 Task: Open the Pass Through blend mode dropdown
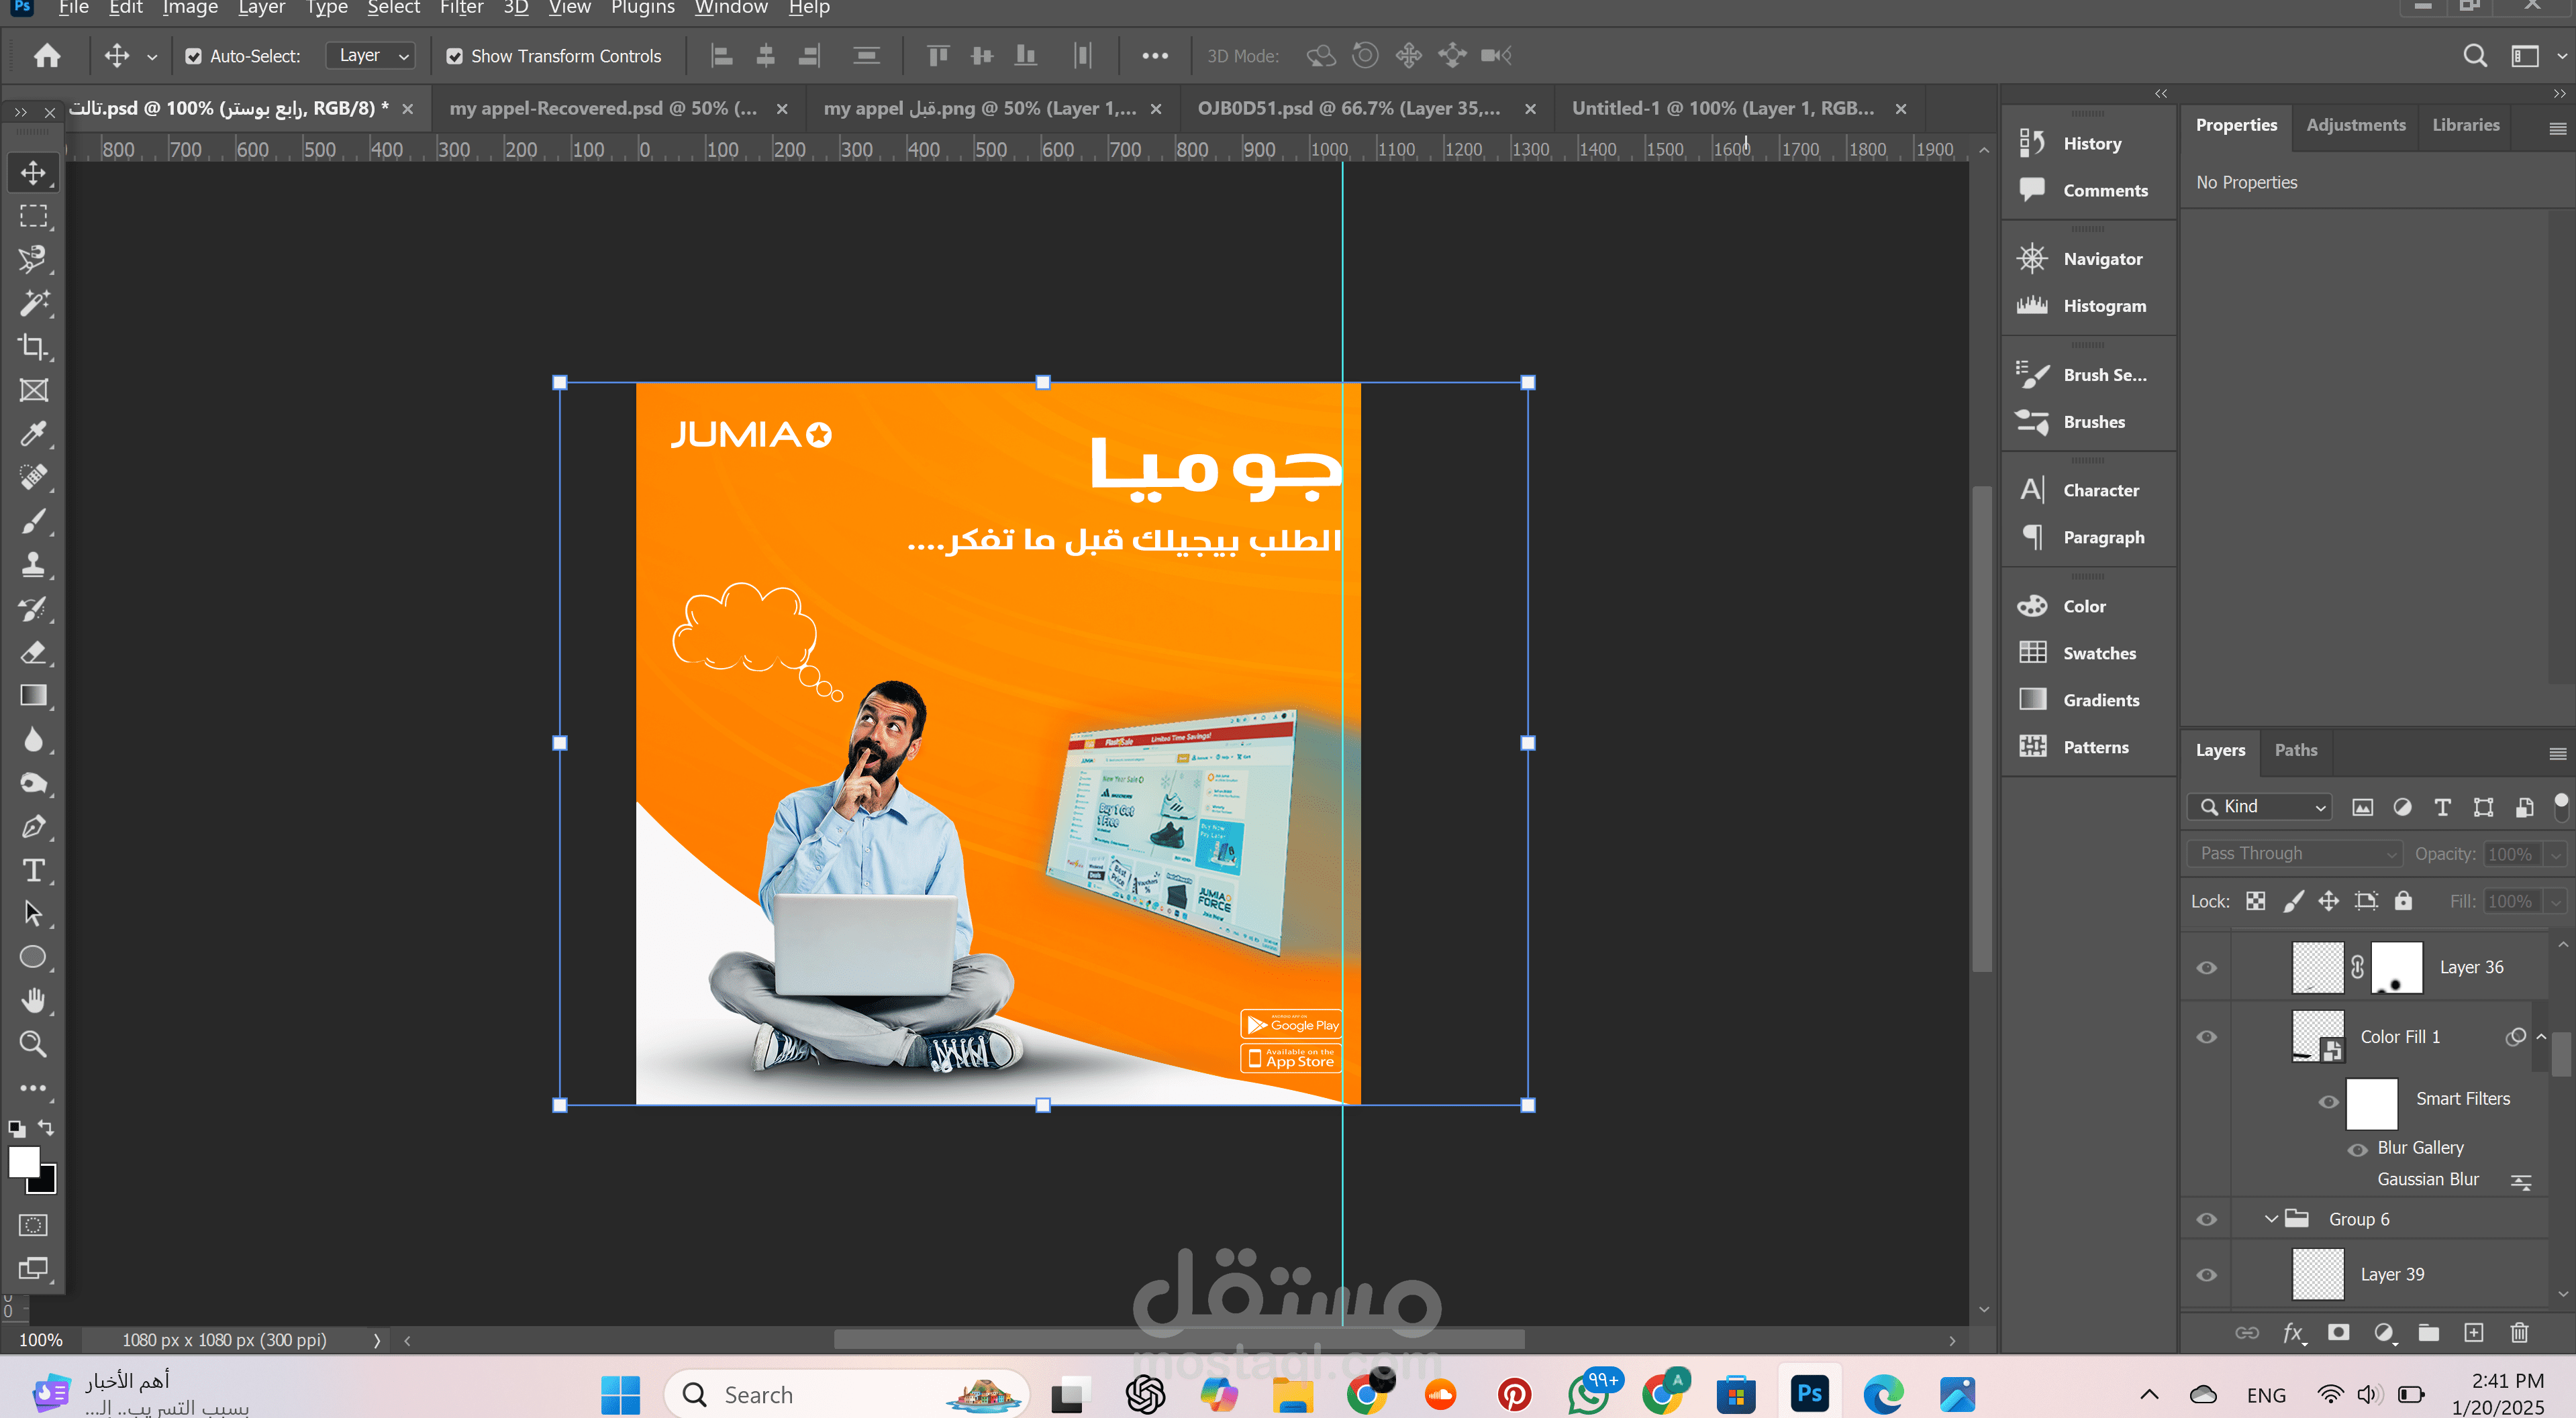pos(2295,853)
